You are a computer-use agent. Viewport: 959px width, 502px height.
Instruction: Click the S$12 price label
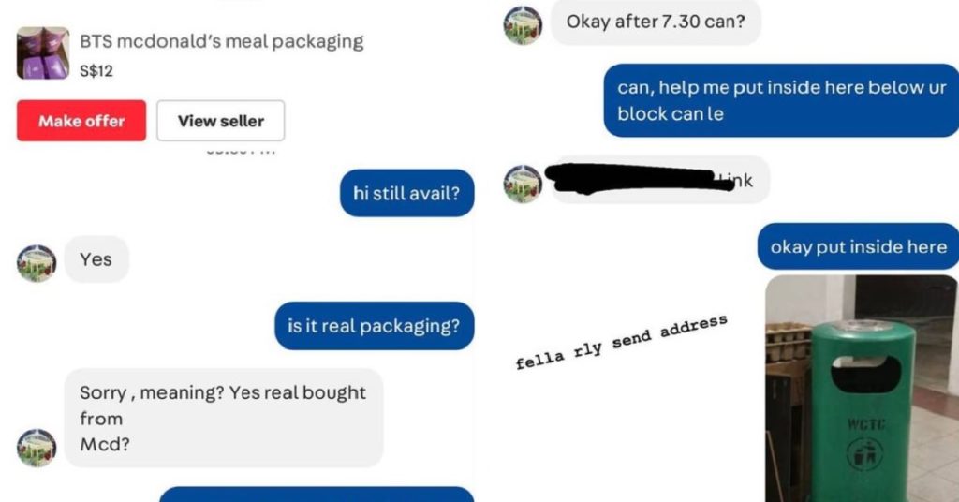(96, 71)
